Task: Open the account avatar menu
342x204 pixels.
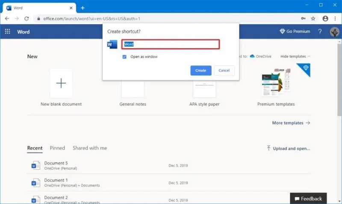Action: click(334, 32)
